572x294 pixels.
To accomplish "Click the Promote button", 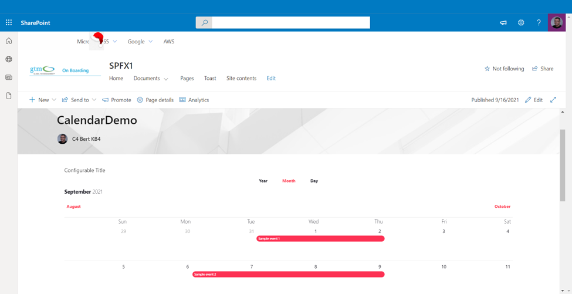I will tap(117, 100).
